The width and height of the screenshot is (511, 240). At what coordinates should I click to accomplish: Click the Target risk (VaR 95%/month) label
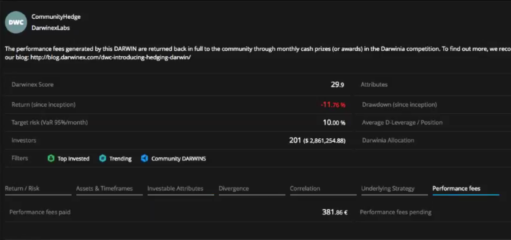[49, 123]
